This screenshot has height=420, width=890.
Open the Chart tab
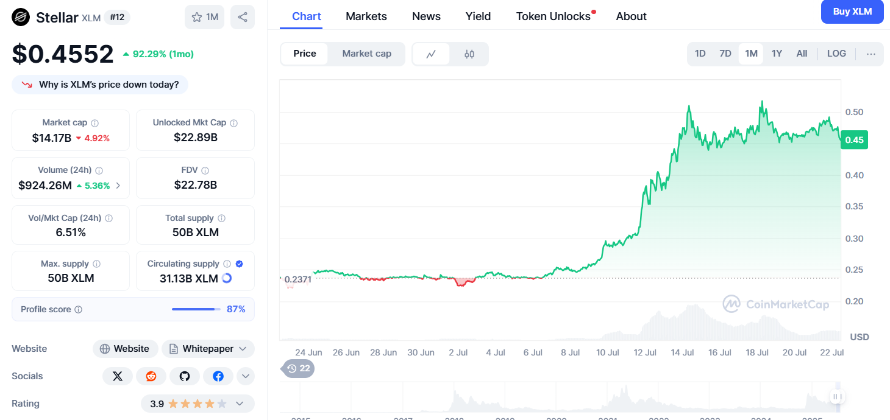[307, 16]
